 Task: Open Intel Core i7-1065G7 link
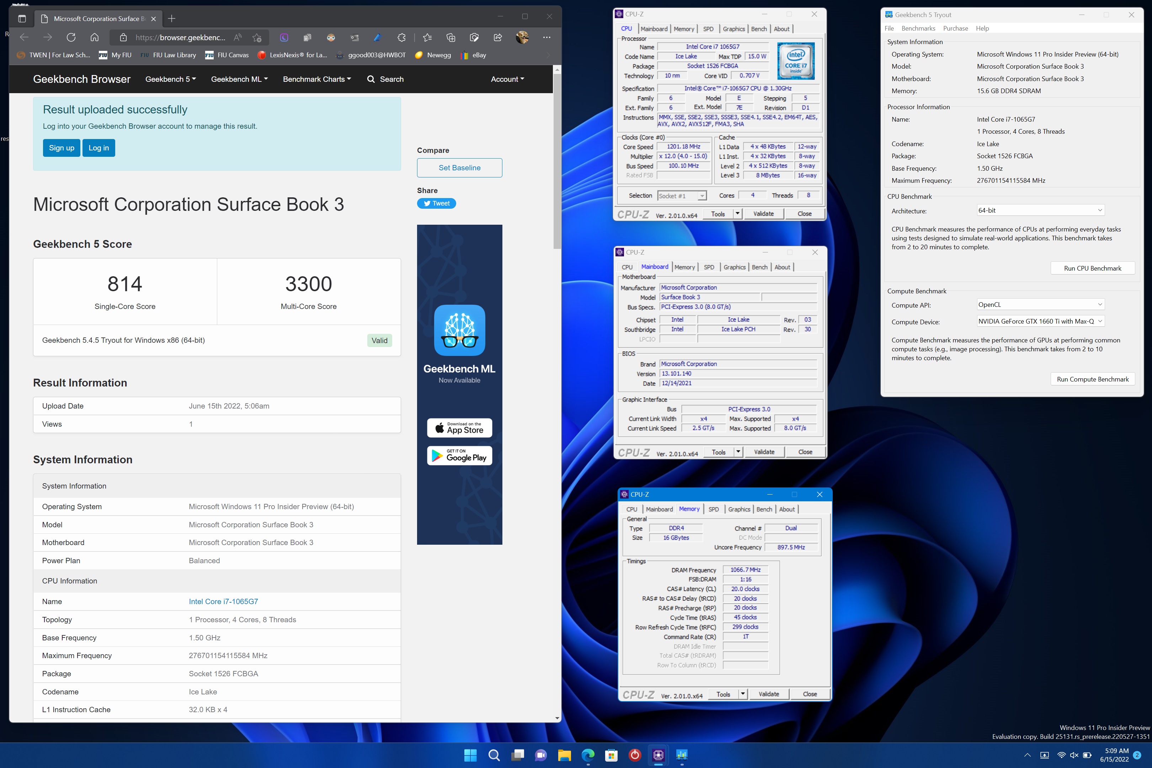[223, 602]
